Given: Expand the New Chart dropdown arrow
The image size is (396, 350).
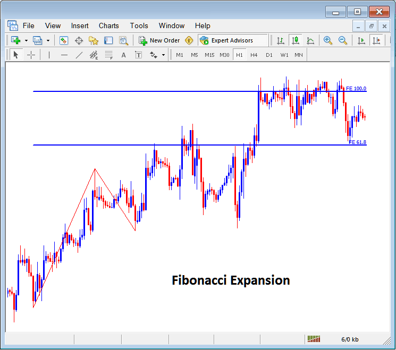Looking at the screenshot, I should point(26,40).
